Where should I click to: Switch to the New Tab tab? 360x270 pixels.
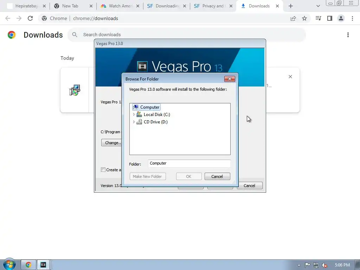click(70, 6)
